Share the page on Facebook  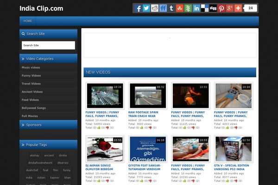pos(138,8)
